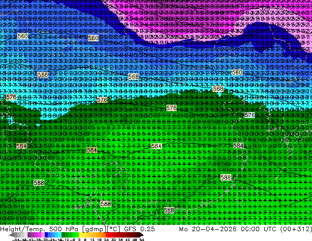The width and height of the screenshot is (312, 241).
Task: Click the "24" scale value
Action: point(106,240)
